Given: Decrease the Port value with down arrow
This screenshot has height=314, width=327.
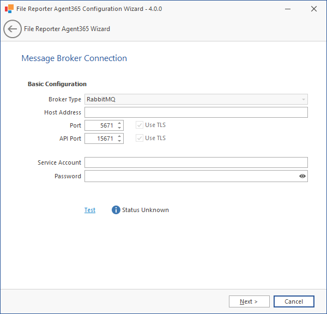Looking at the screenshot, I should click(x=119, y=128).
